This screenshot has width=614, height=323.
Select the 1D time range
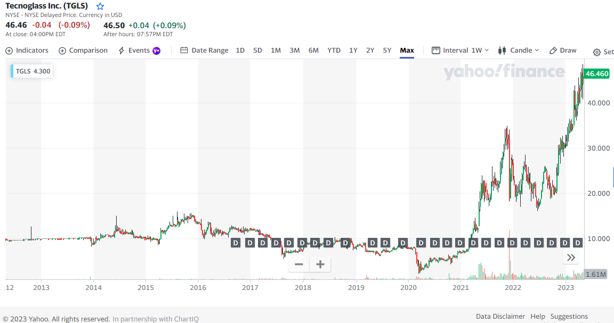[240, 51]
